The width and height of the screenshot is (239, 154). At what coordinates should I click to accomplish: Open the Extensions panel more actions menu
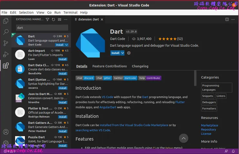pyautogui.click(x=66, y=19)
